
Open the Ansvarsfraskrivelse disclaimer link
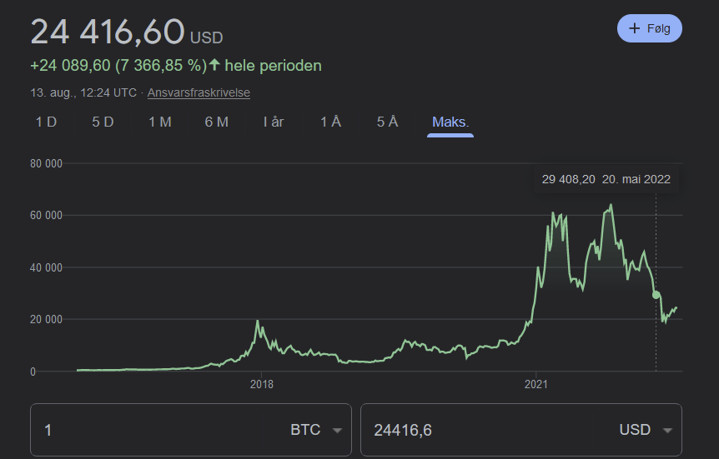point(199,92)
